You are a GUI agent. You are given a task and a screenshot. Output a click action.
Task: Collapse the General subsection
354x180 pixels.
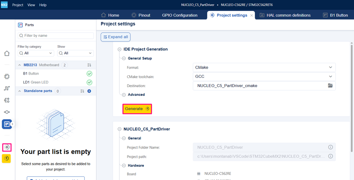[x=124, y=138]
